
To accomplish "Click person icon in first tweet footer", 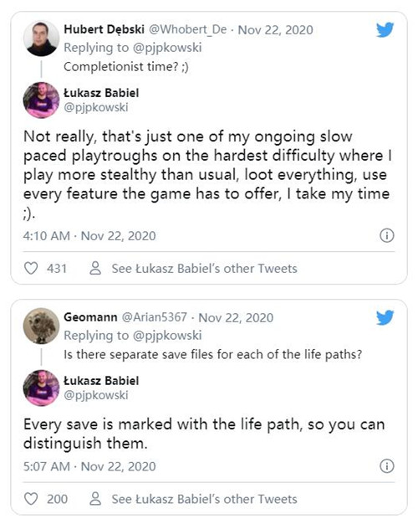I will pyautogui.click(x=95, y=268).
